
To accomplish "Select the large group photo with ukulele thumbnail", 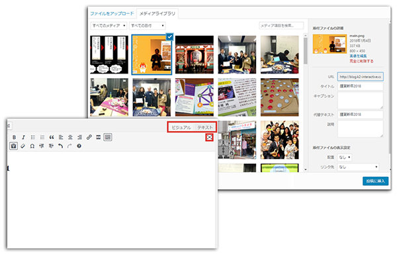I will click(x=279, y=140).
